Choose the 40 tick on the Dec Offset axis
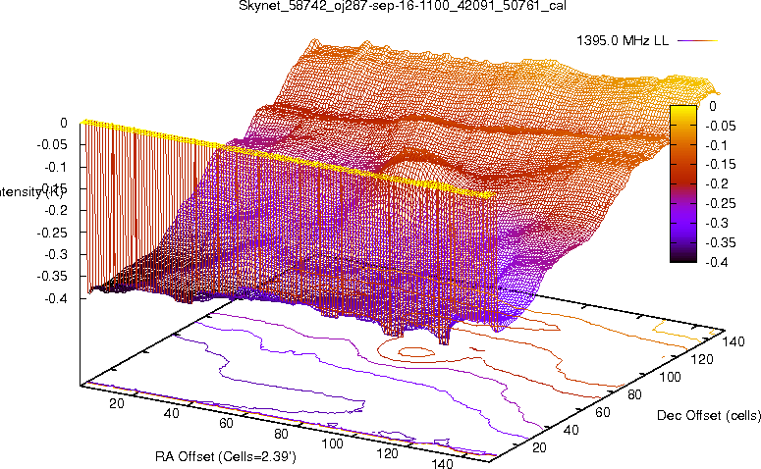Image resolution: width=761 pixels, height=469 pixels. [571, 430]
